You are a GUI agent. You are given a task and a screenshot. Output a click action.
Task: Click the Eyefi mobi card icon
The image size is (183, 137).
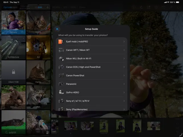61,41
